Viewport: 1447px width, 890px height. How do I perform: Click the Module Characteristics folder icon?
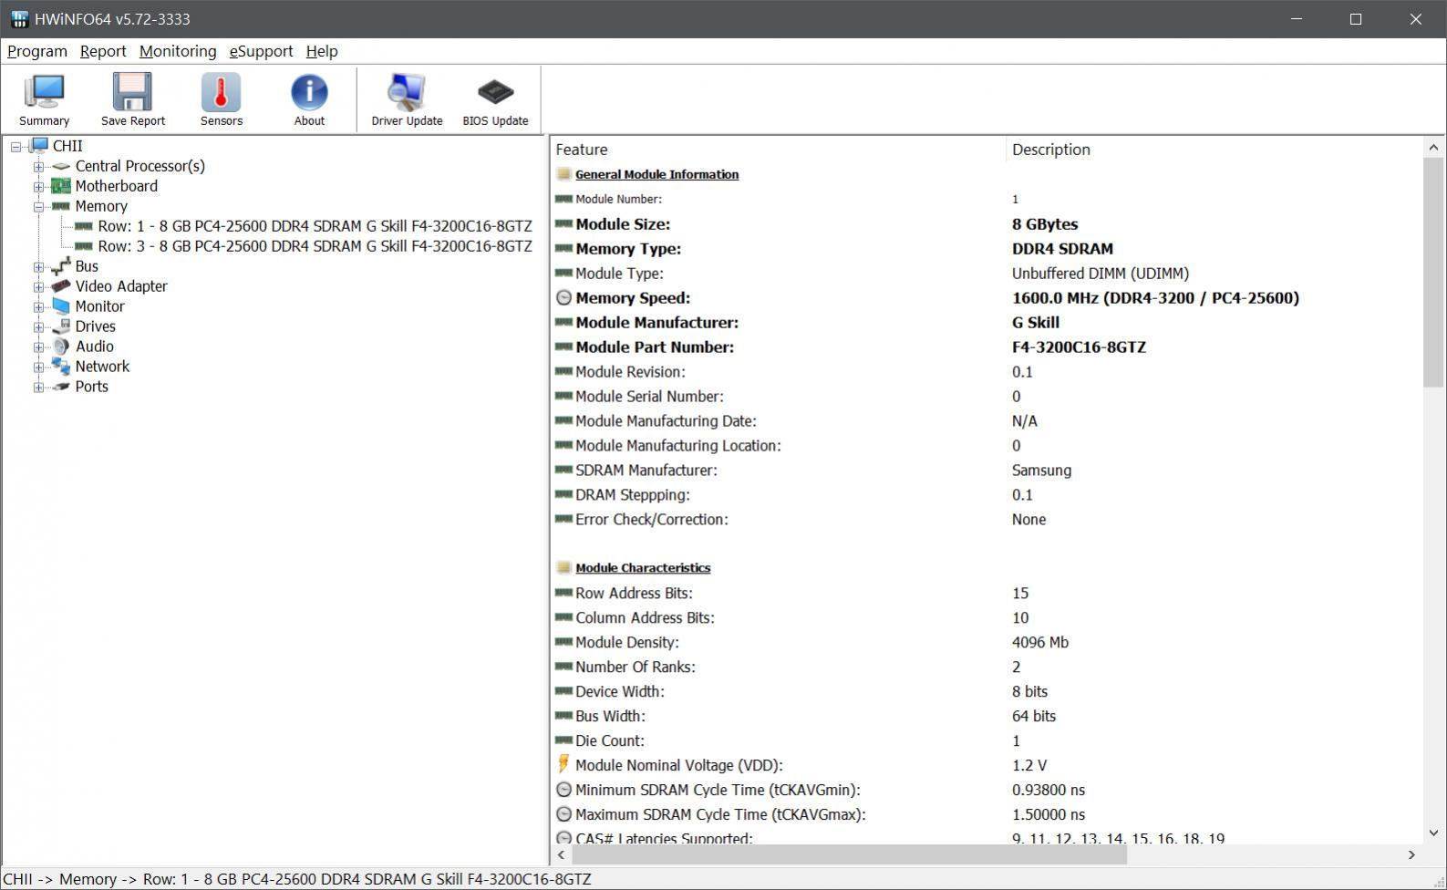click(563, 567)
